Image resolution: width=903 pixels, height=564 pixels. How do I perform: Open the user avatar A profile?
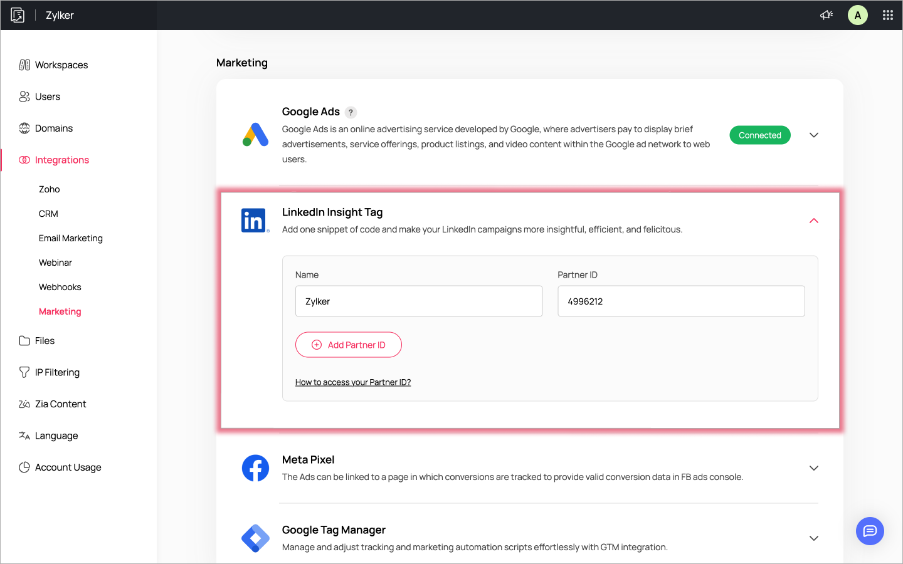[x=858, y=15]
